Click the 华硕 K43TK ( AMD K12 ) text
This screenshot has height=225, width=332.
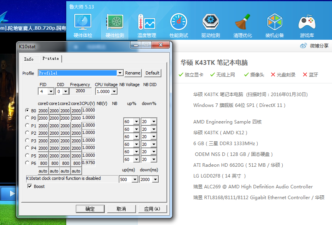[220, 133]
